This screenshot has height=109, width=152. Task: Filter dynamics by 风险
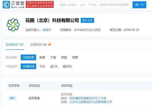(x=64, y=58)
